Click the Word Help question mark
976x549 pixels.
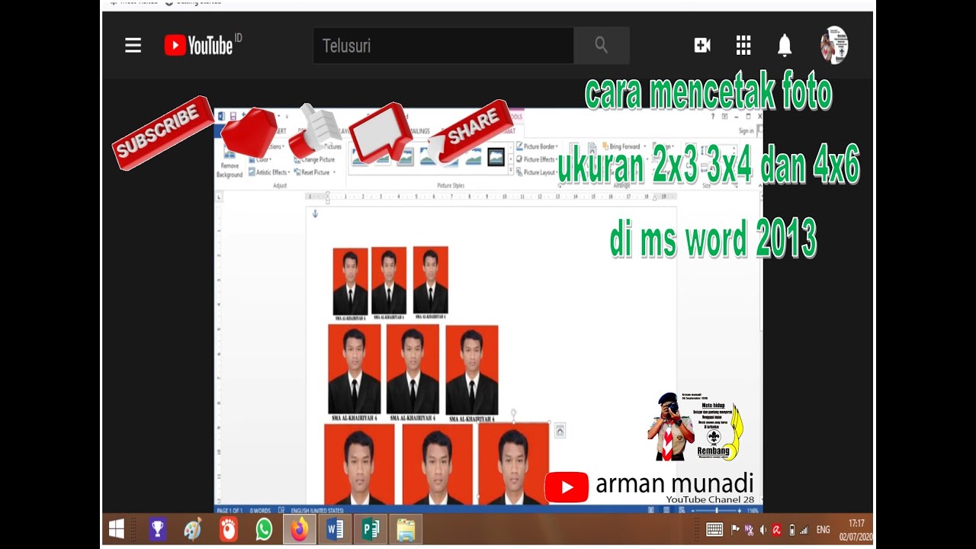click(714, 116)
